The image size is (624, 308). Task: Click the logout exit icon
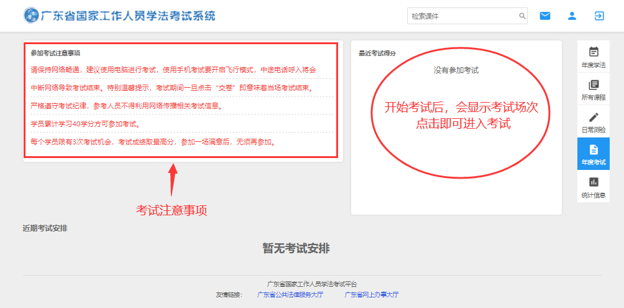pyautogui.click(x=599, y=16)
